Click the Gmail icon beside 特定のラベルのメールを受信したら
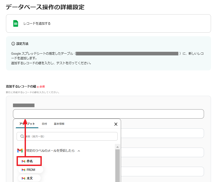 click(x=20, y=150)
